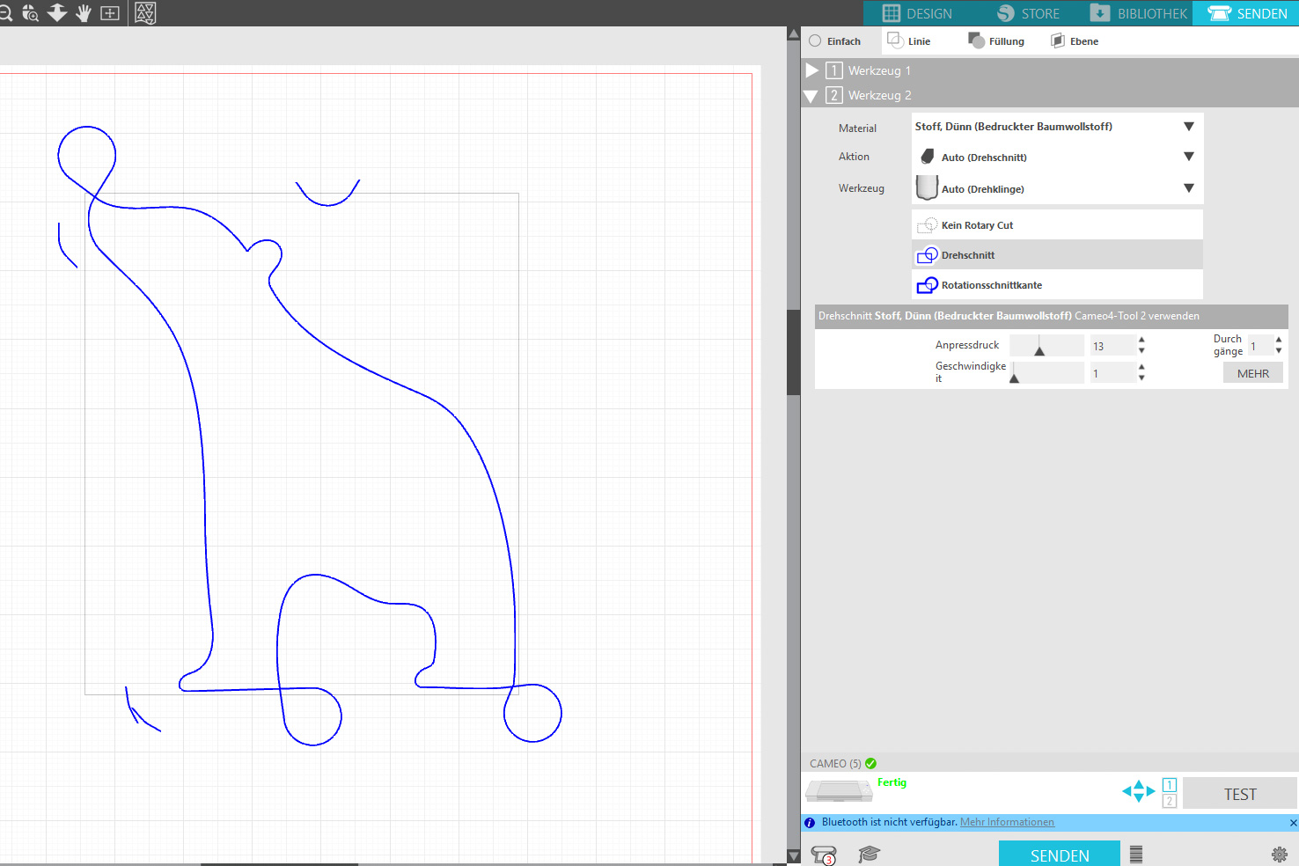
Task: Click the zoom out magnifier icon
Action: click(x=5, y=13)
